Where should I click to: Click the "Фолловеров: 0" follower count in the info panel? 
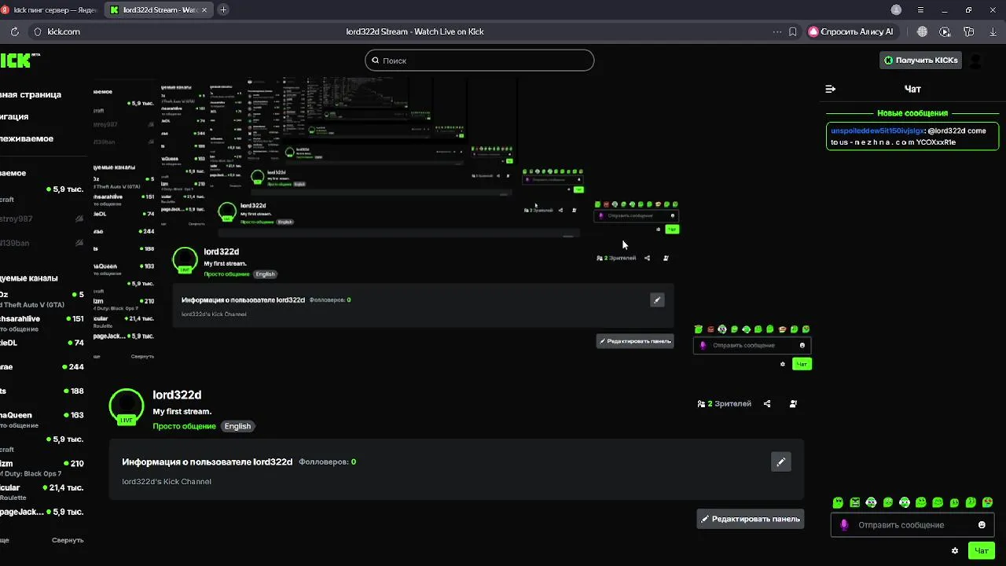click(327, 462)
